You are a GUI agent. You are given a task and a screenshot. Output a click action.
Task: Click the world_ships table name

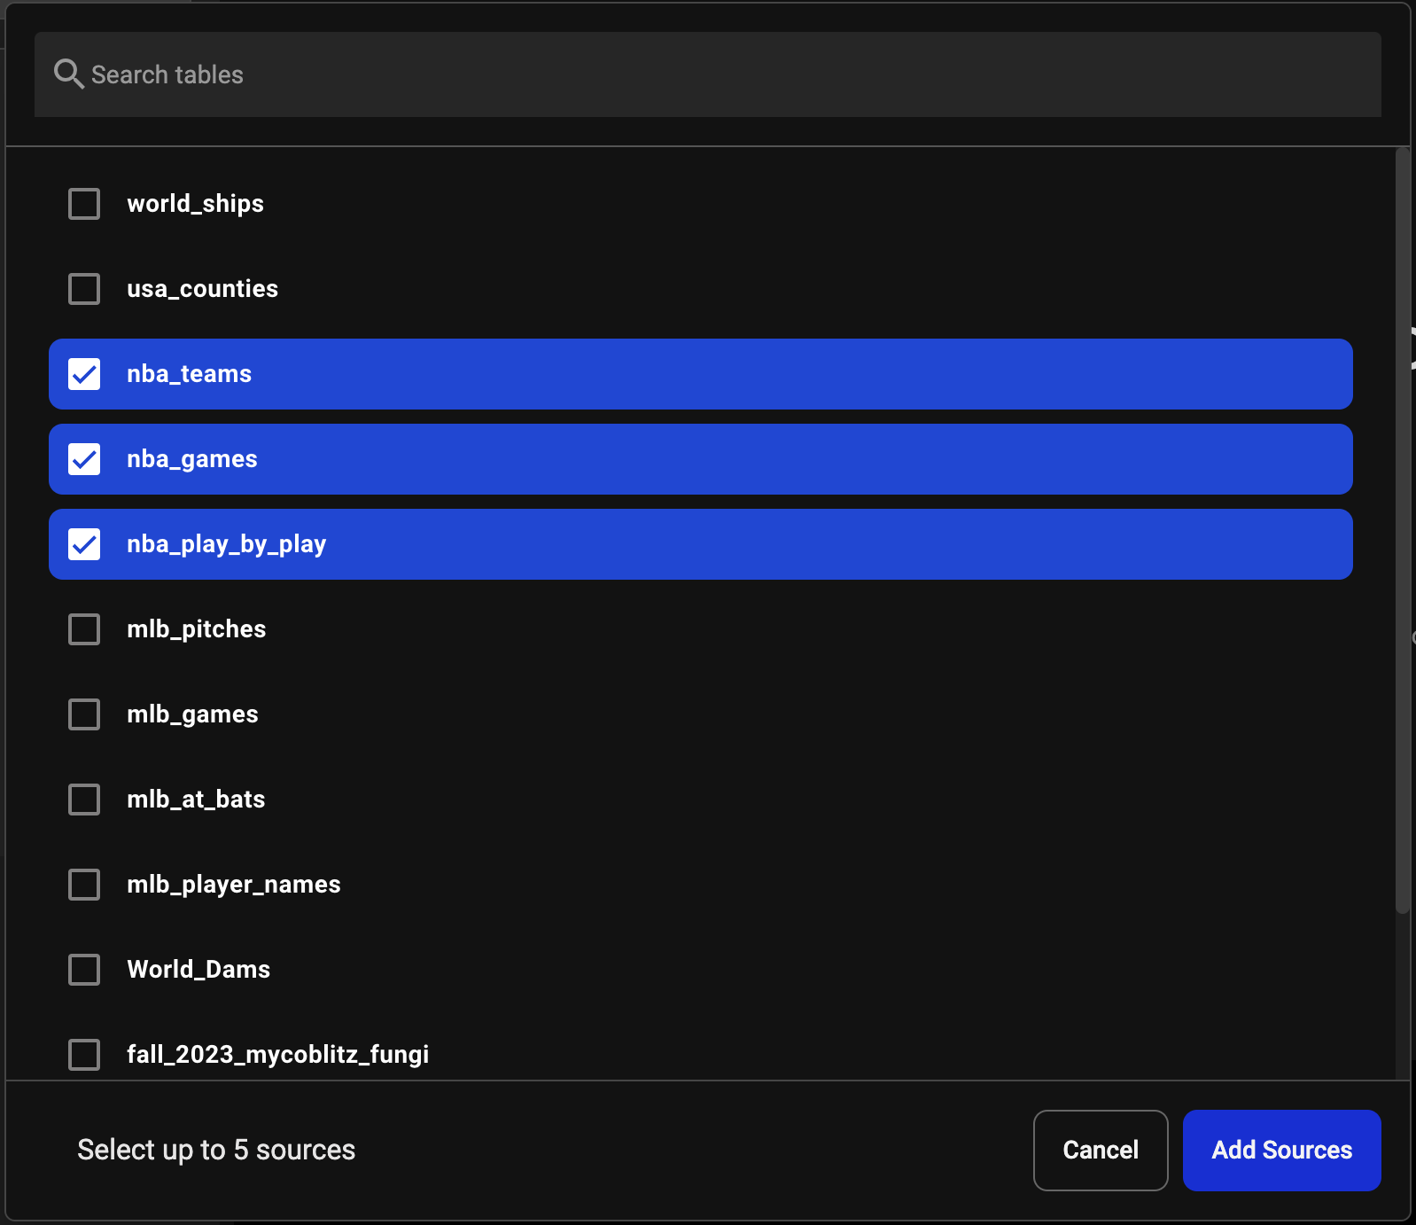[195, 204]
